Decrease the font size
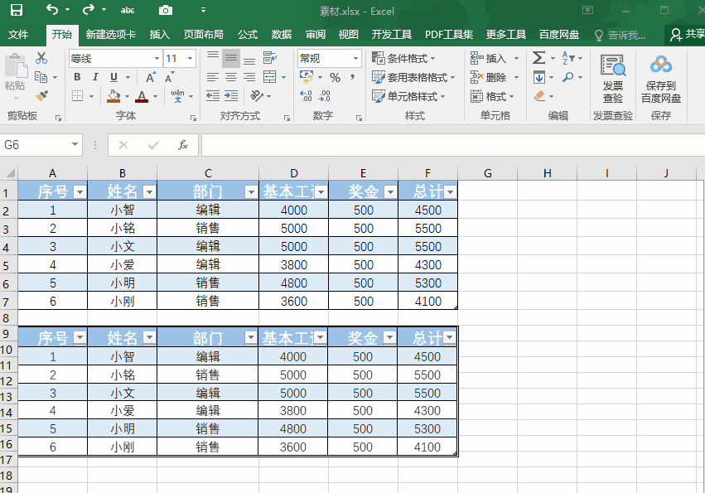Screen dimensions: 705x493 (169, 77)
